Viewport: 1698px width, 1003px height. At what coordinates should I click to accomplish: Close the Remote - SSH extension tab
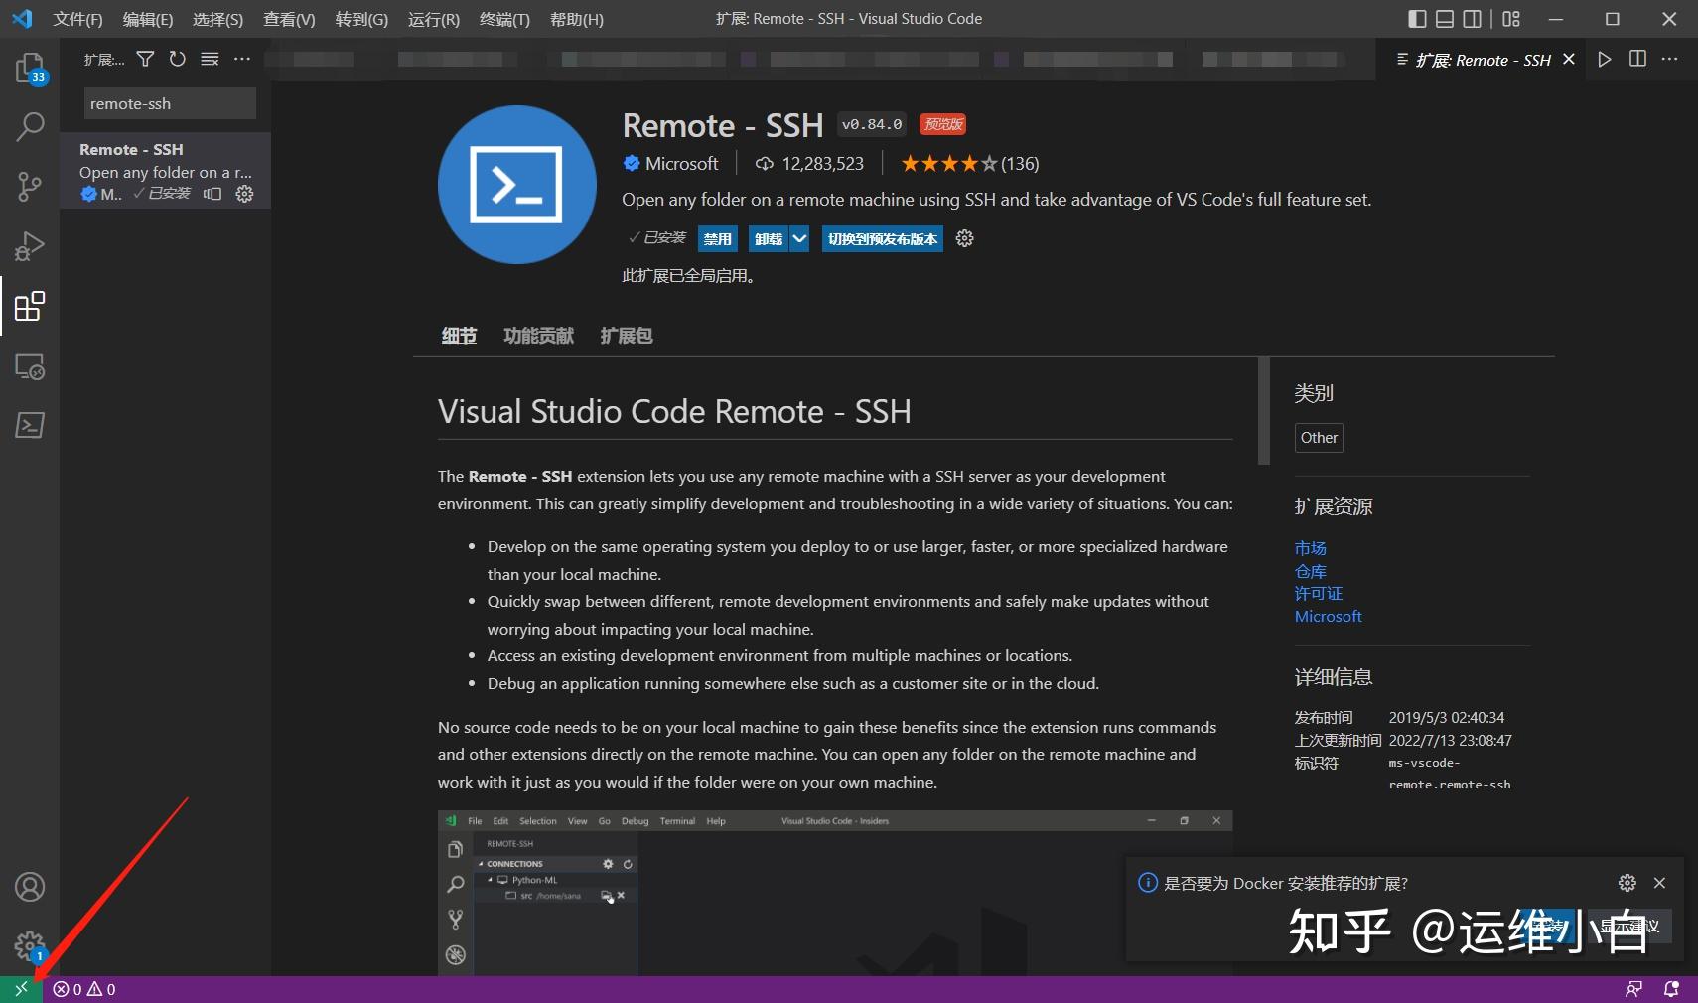tap(1569, 60)
